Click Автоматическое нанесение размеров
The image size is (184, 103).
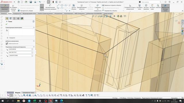pos(50,7)
